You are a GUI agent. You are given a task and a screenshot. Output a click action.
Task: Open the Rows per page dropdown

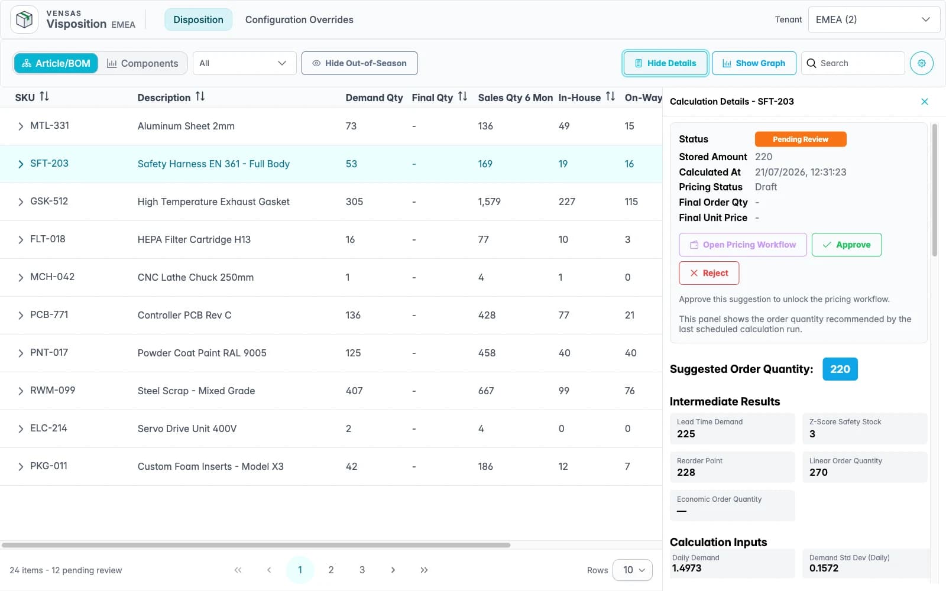(633, 570)
